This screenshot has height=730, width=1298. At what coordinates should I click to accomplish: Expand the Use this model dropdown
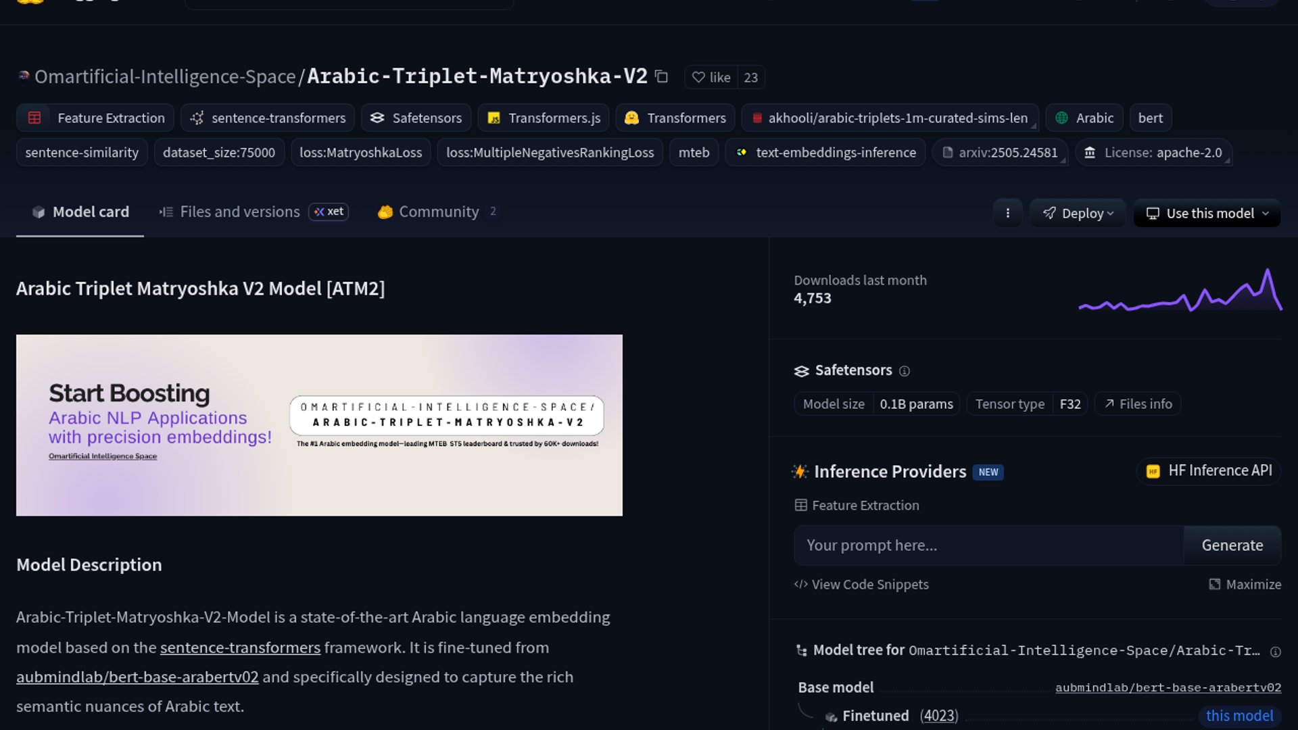click(x=1207, y=213)
